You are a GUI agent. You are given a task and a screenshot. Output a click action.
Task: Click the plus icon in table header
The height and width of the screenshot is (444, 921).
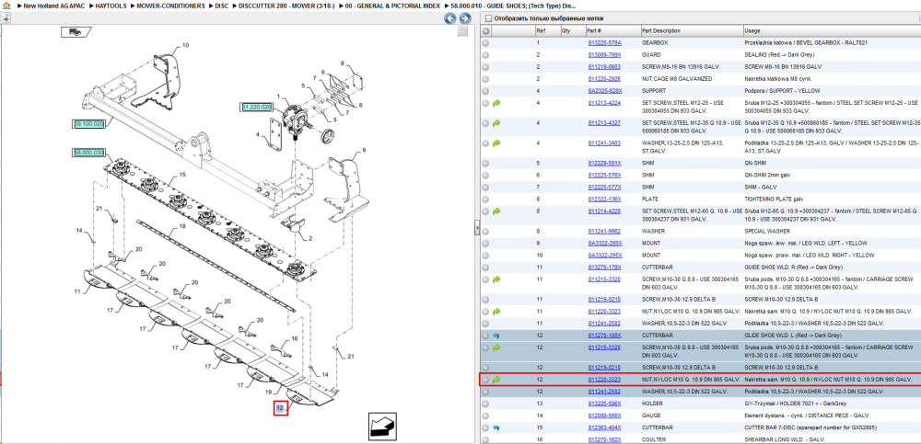point(485,30)
